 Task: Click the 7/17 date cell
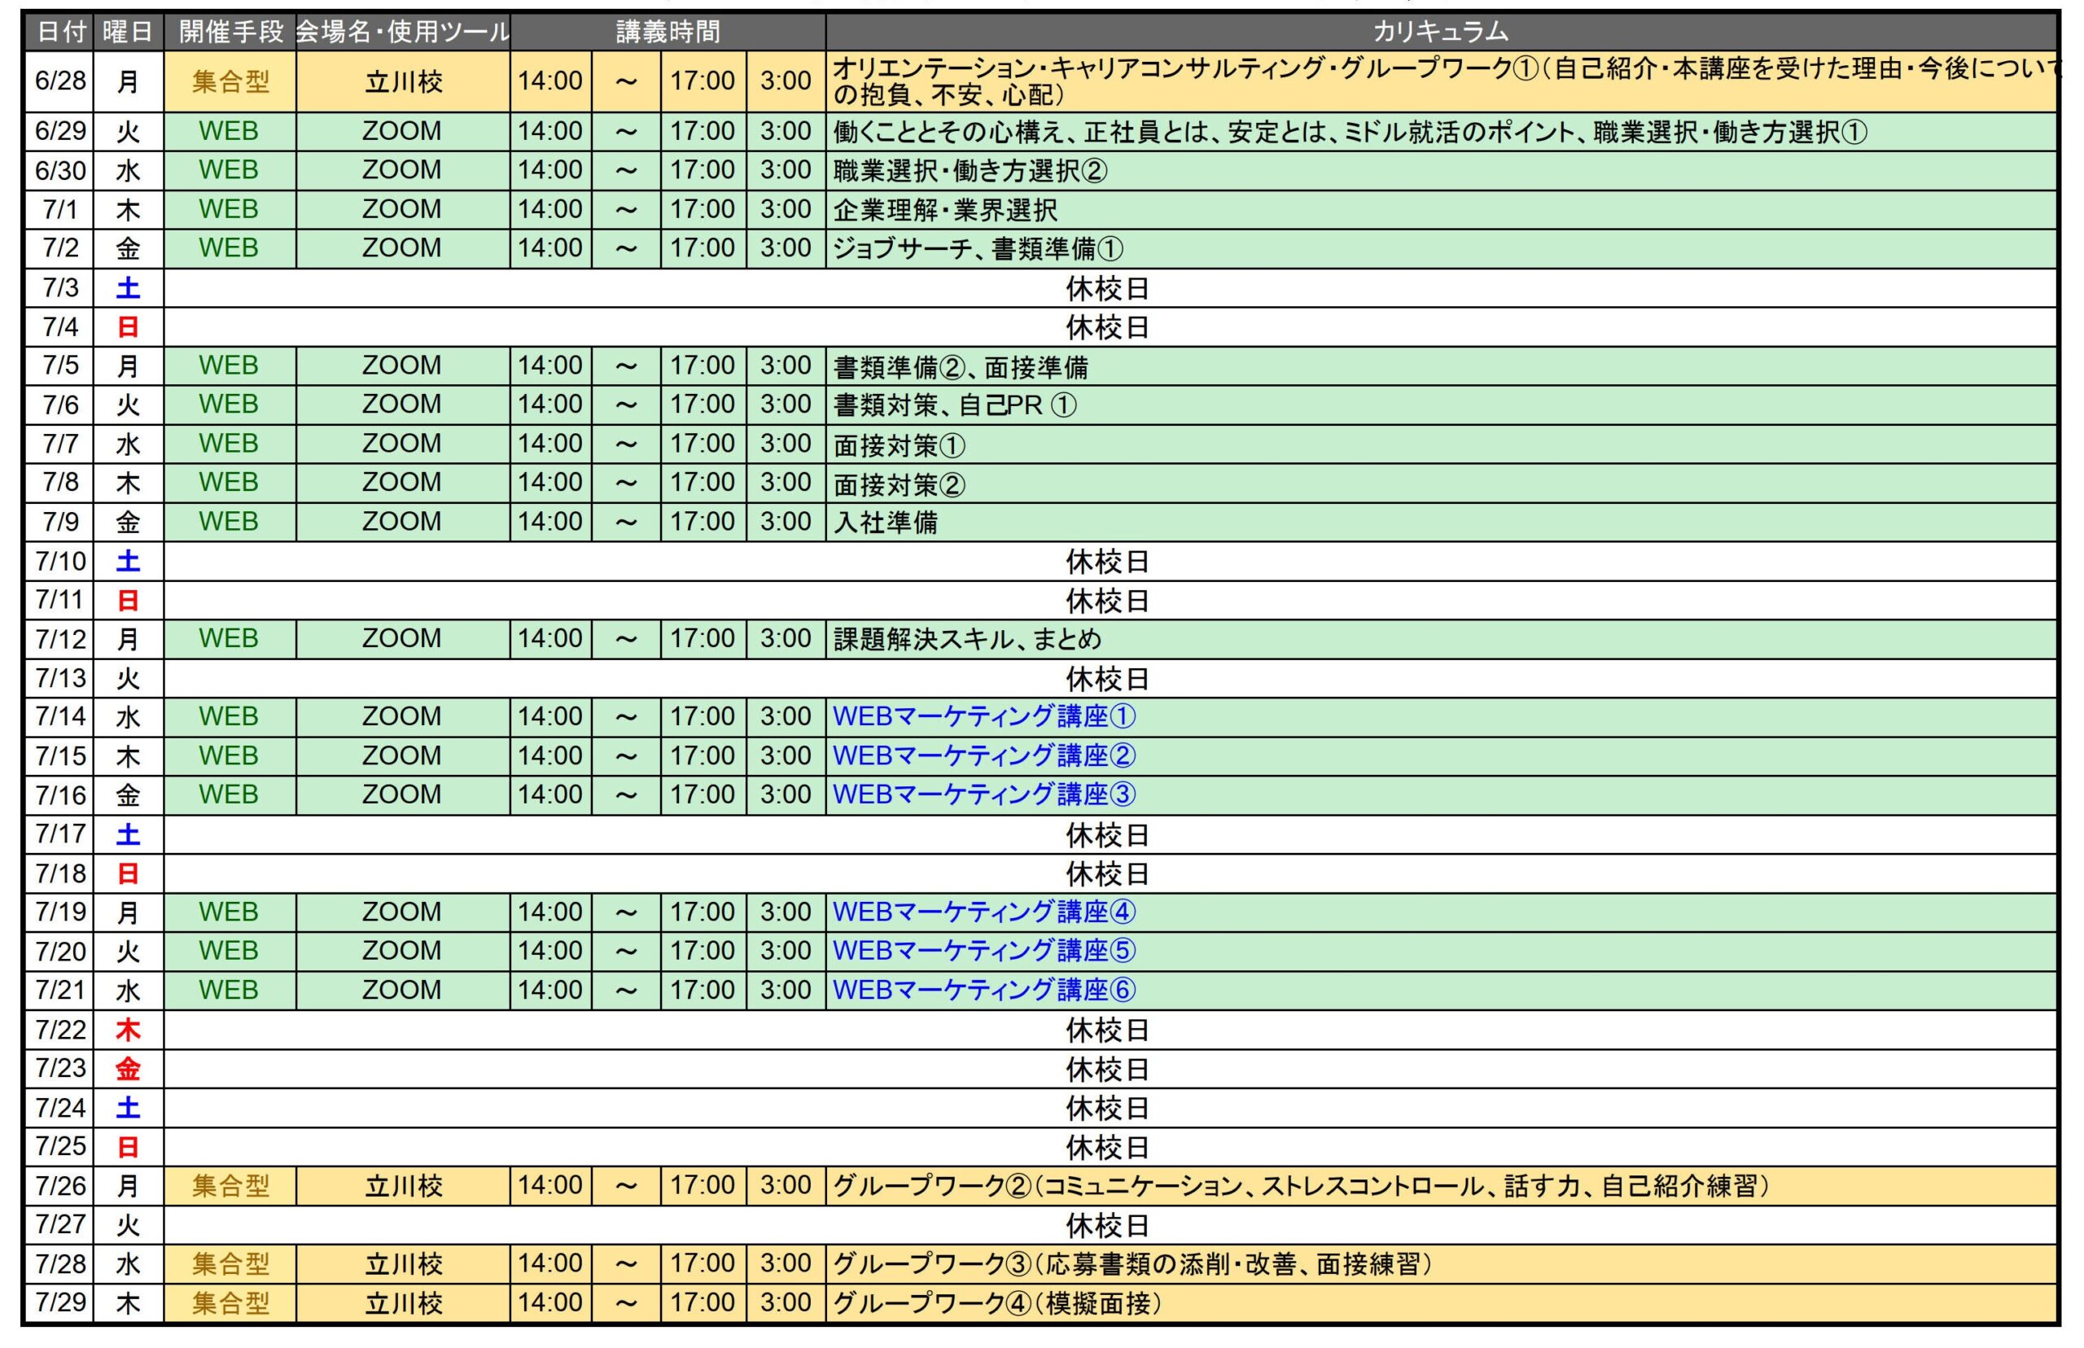click(x=60, y=834)
